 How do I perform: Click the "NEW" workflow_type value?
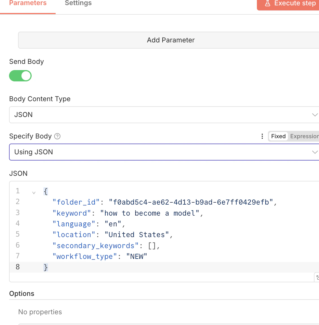coord(137,256)
